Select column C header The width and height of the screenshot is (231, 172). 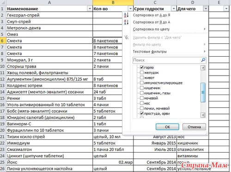[155, 2]
